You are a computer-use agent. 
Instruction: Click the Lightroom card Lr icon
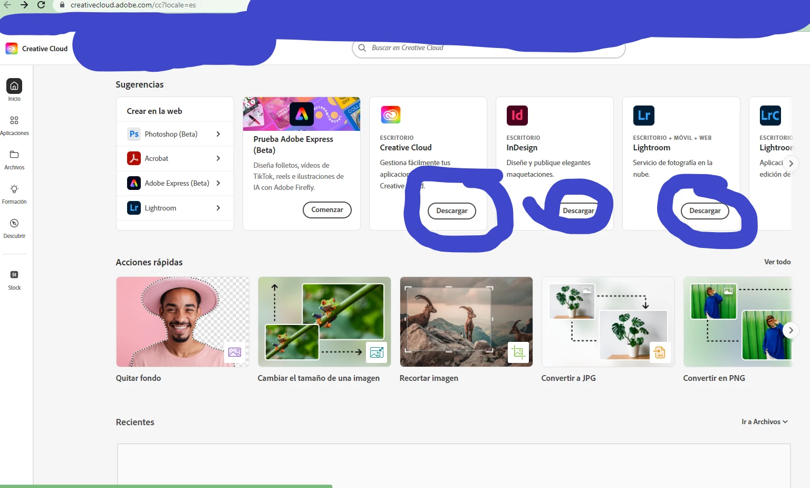644,115
